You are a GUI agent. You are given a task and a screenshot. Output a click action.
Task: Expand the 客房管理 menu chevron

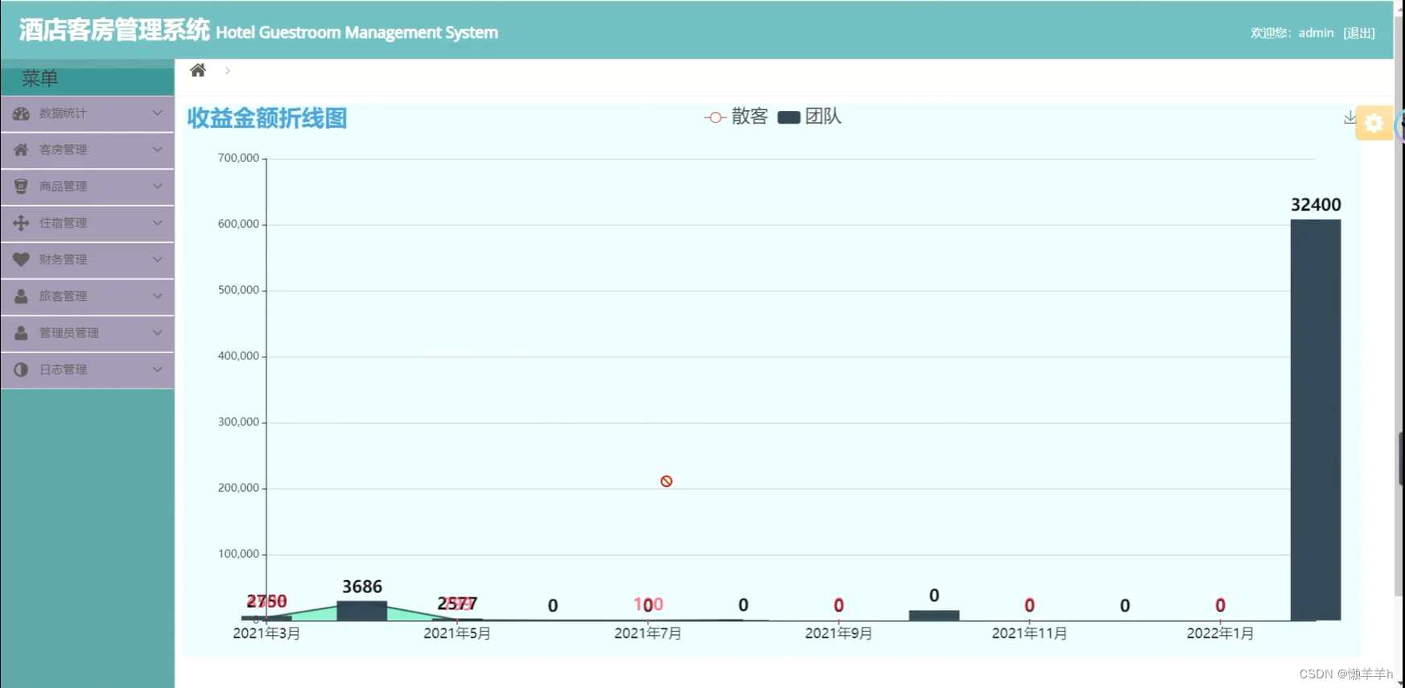click(x=158, y=149)
